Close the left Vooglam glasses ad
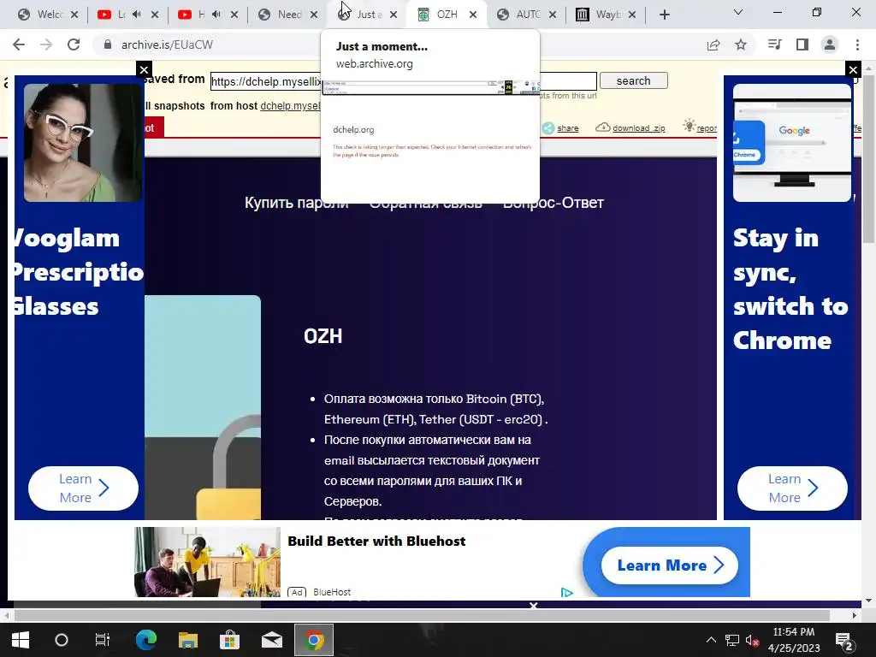The height and width of the screenshot is (657, 876). 144,70
